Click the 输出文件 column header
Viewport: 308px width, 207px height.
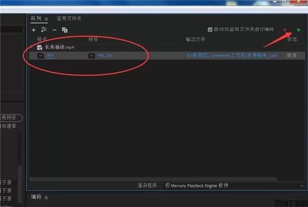(195, 39)
